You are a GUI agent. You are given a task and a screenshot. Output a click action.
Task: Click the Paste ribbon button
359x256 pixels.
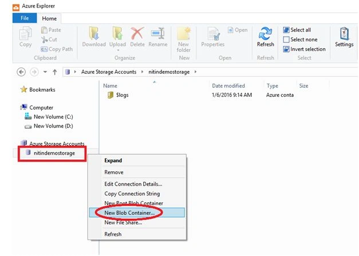point(51,30)
